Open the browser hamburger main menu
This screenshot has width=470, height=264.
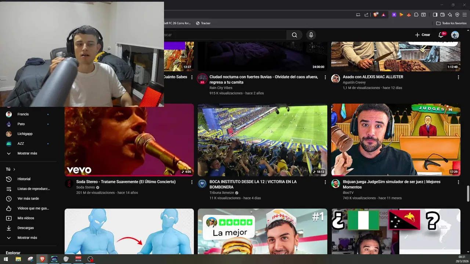pyautogui.click(x=464, y=15)
